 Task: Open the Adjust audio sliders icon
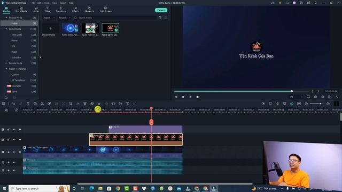(x=120, y=104)
